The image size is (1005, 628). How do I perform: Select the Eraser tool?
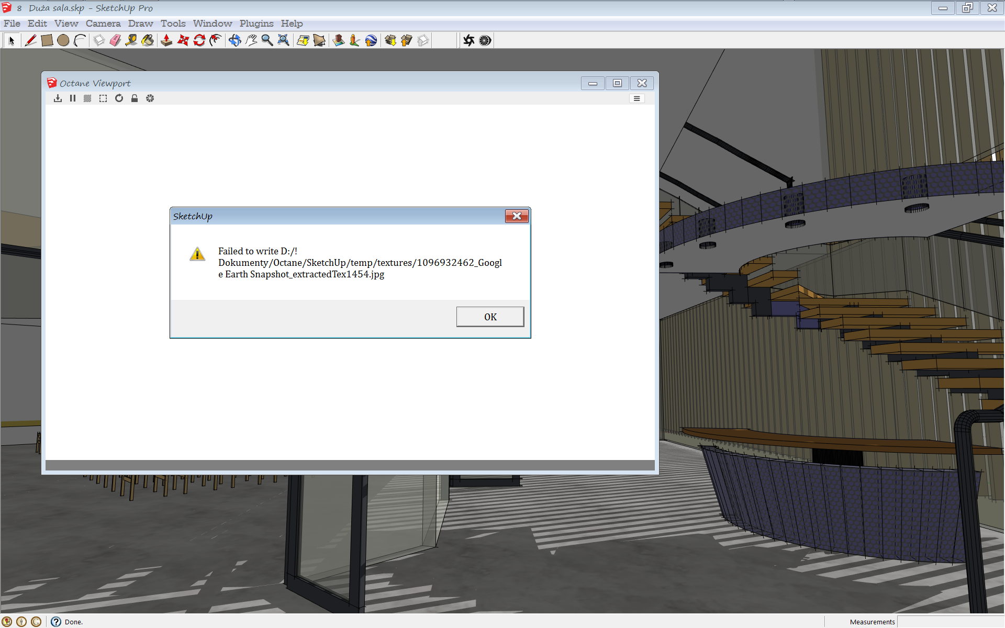pyautogui.click(x=115, y=40)
